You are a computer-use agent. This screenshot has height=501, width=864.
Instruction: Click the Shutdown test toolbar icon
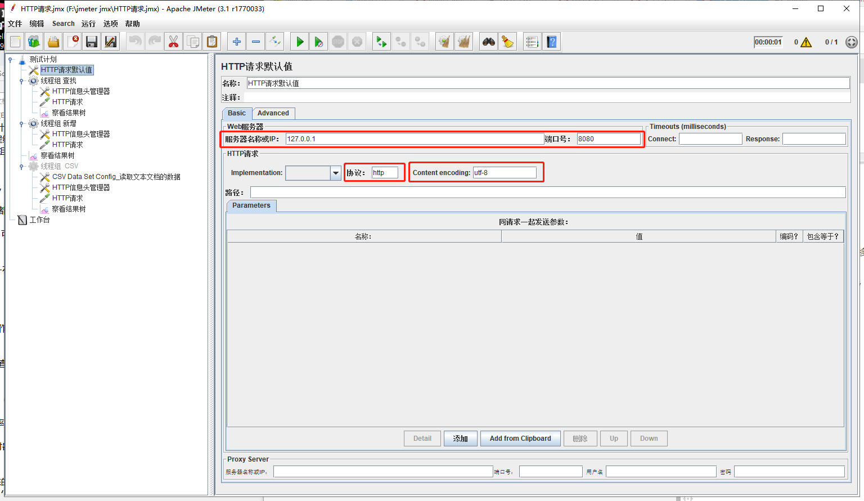[x=357, y=42]
